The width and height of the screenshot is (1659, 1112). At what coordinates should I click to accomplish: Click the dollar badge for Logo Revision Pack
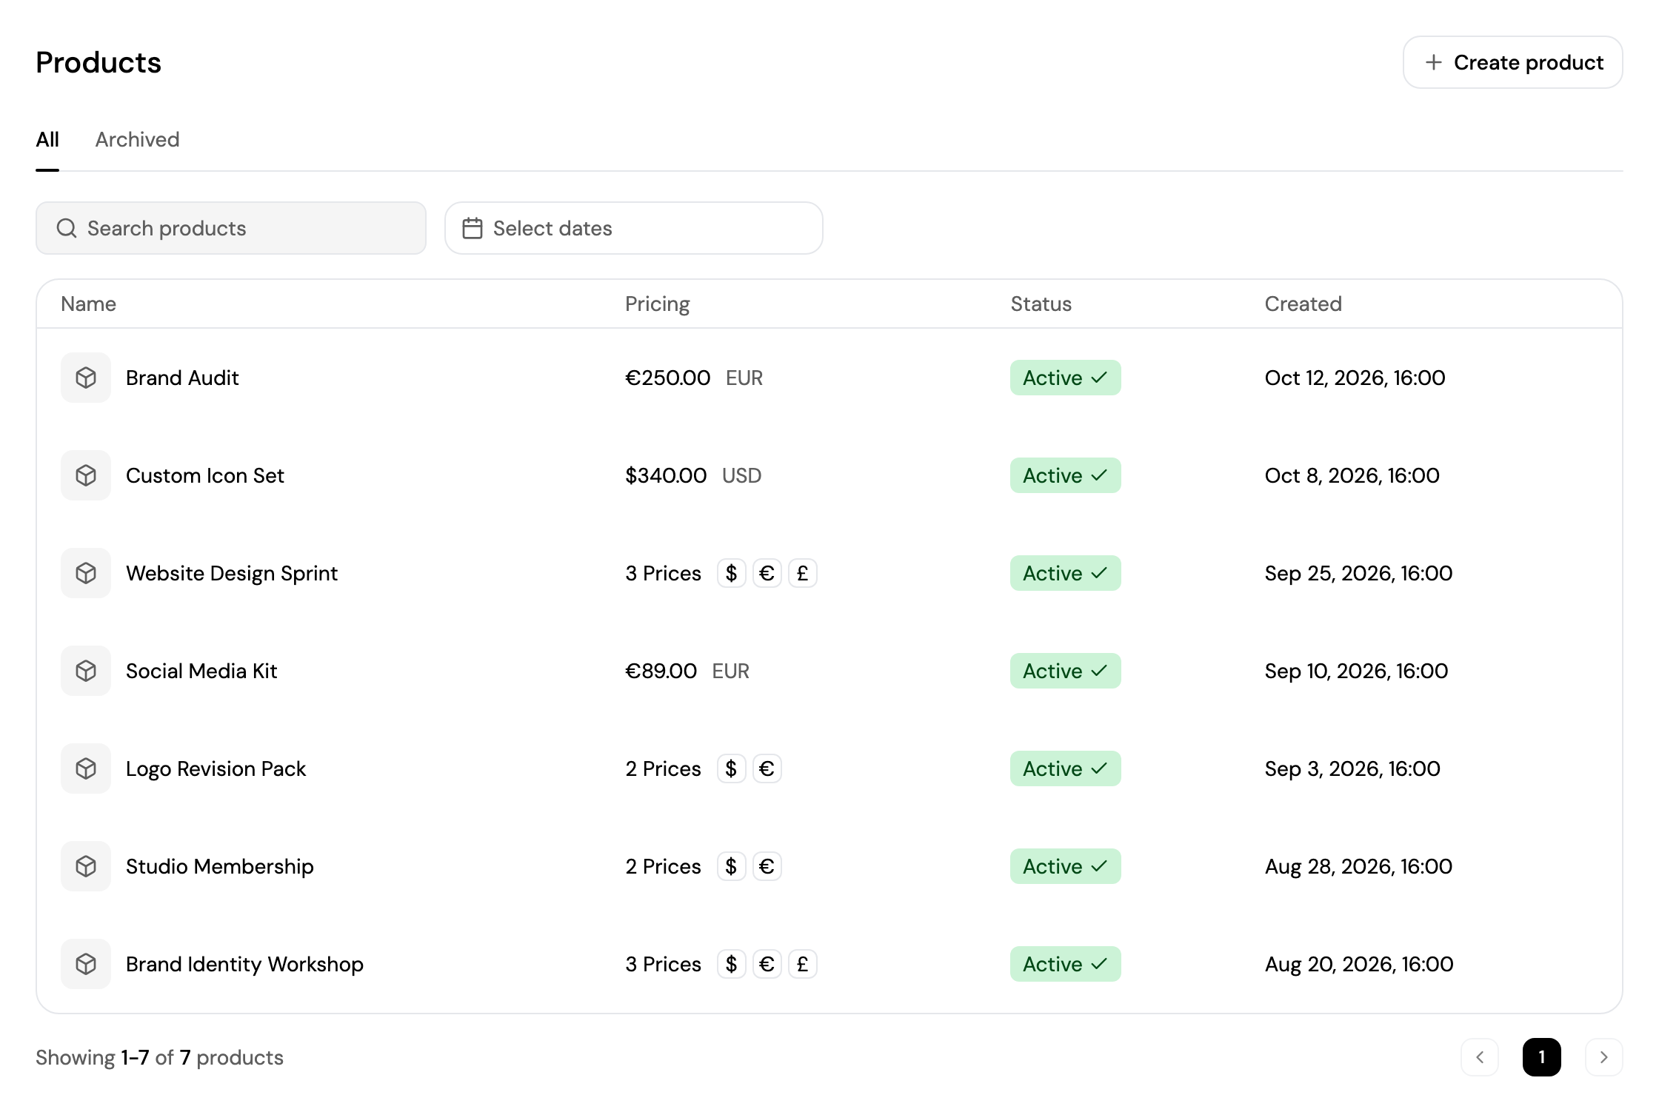[731, 768]
